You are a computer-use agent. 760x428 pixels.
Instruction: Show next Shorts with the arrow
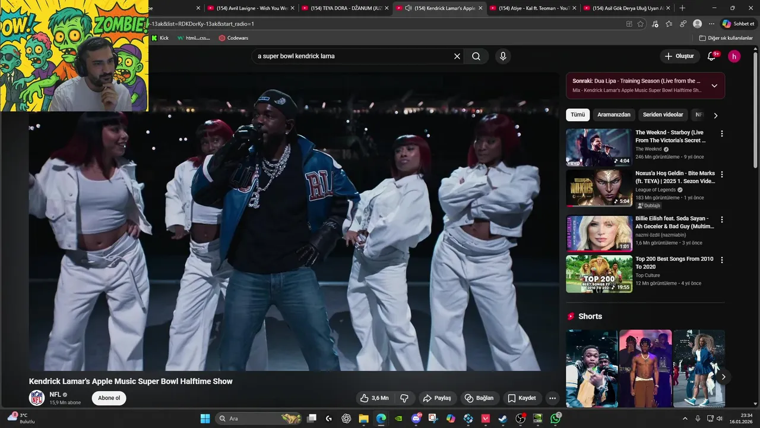click(x=723, y=377)
